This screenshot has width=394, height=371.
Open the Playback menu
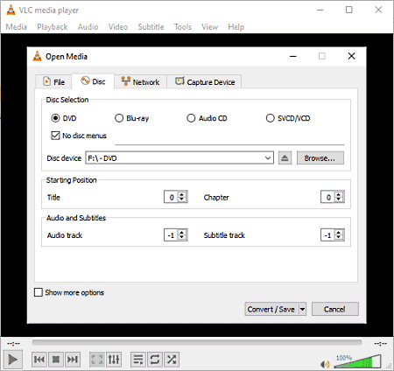(53, 27)
